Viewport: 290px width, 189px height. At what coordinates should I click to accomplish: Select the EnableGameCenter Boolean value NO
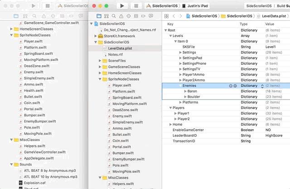tap(268, 130)
